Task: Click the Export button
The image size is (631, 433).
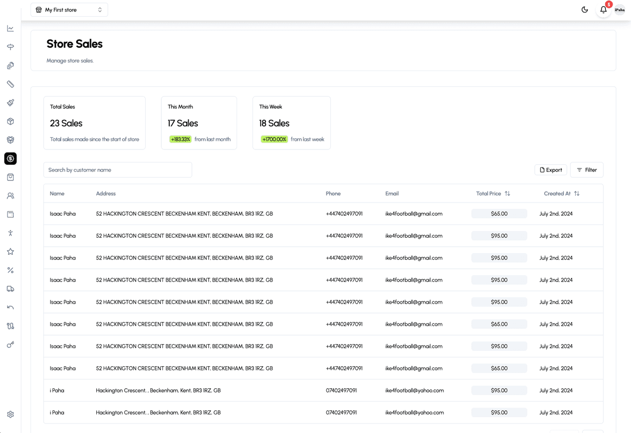Action: tap(551, 169)
